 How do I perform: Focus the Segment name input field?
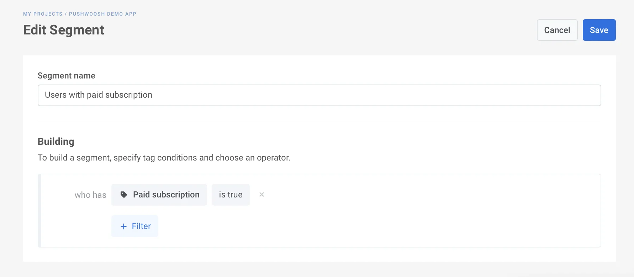[x=319, y=95]
